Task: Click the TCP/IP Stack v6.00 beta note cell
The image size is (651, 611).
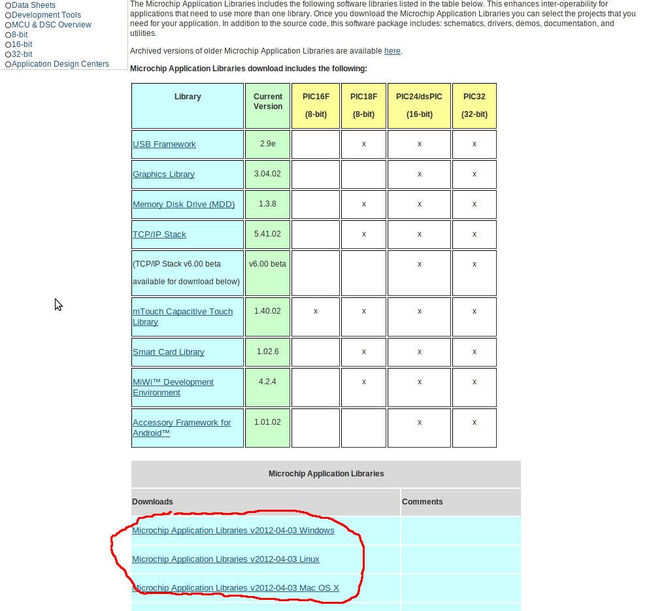Action: [x=187, y=273]
